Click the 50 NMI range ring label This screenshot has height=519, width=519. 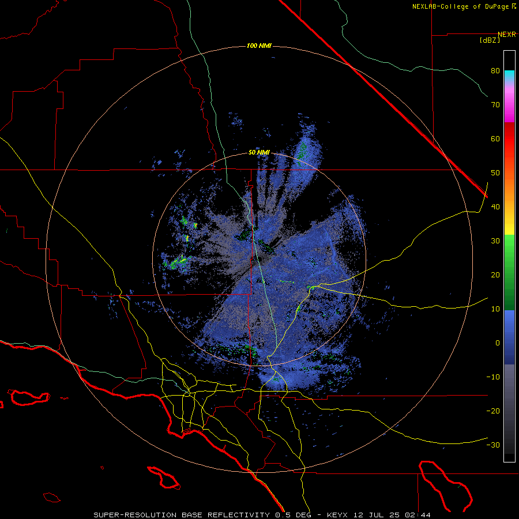(259, 153)
